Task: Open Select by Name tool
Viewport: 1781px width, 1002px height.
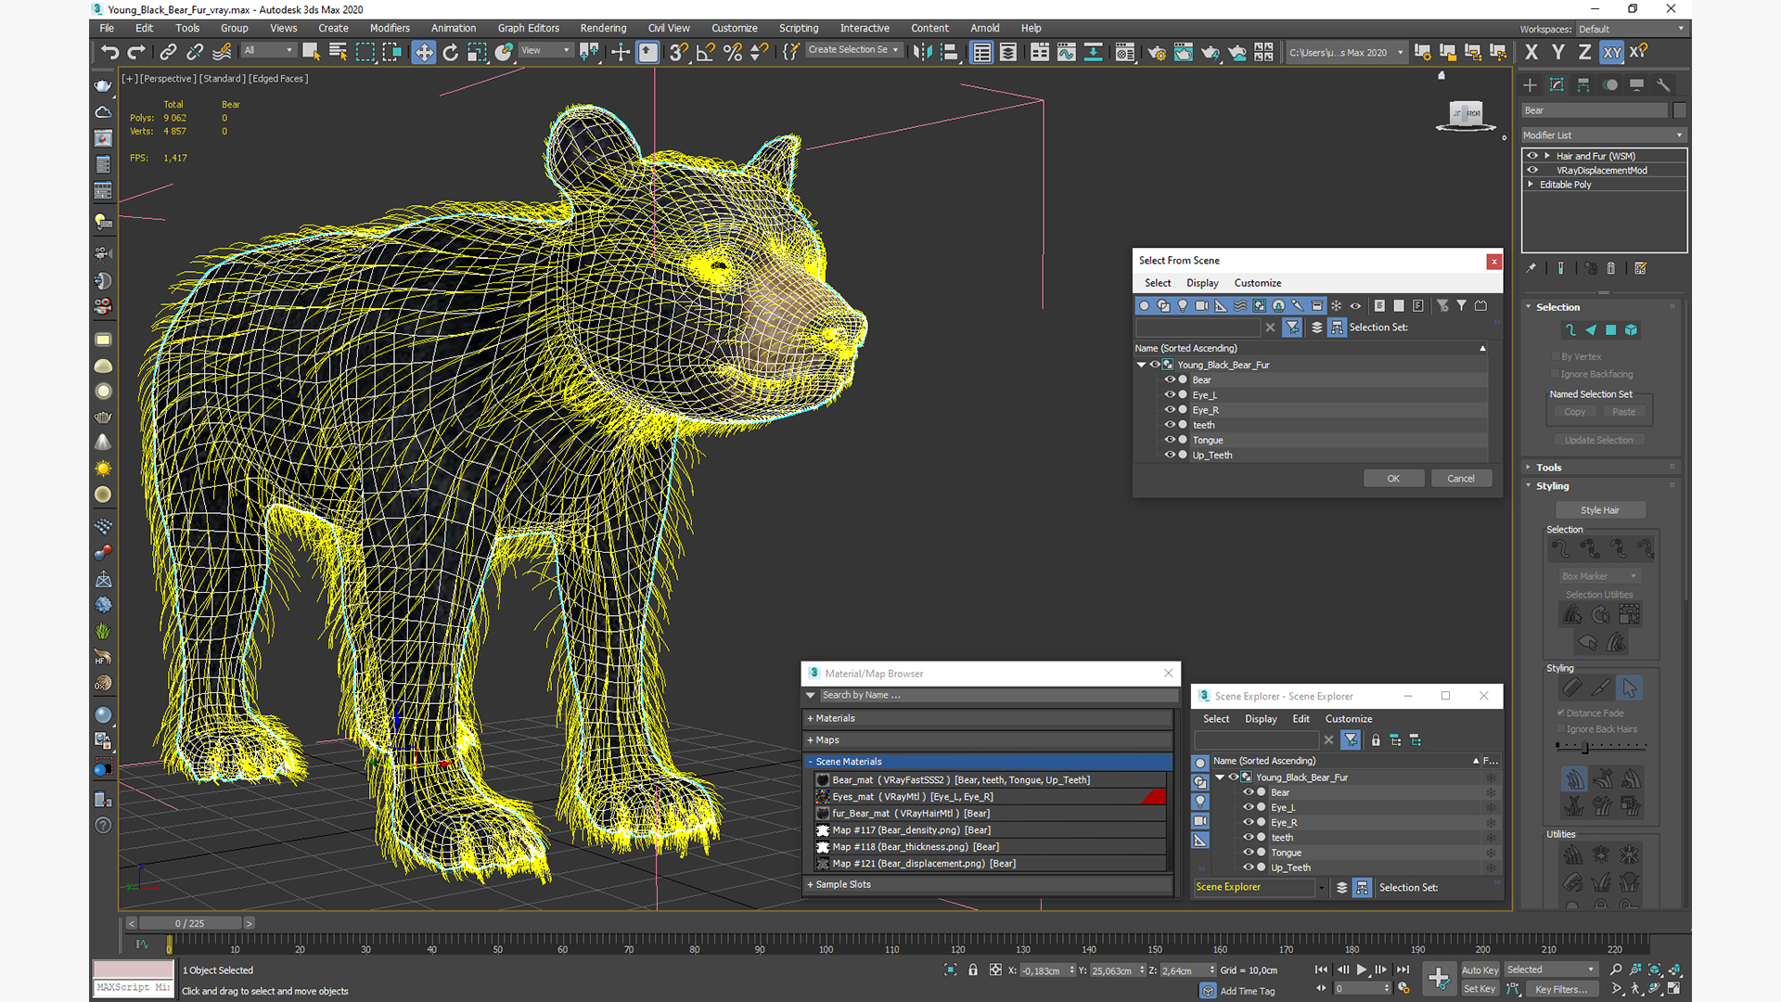Action: point(338,52)
